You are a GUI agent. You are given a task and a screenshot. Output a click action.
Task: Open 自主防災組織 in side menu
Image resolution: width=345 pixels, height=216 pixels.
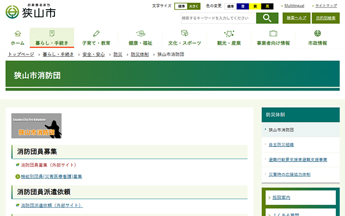point(281,144)
